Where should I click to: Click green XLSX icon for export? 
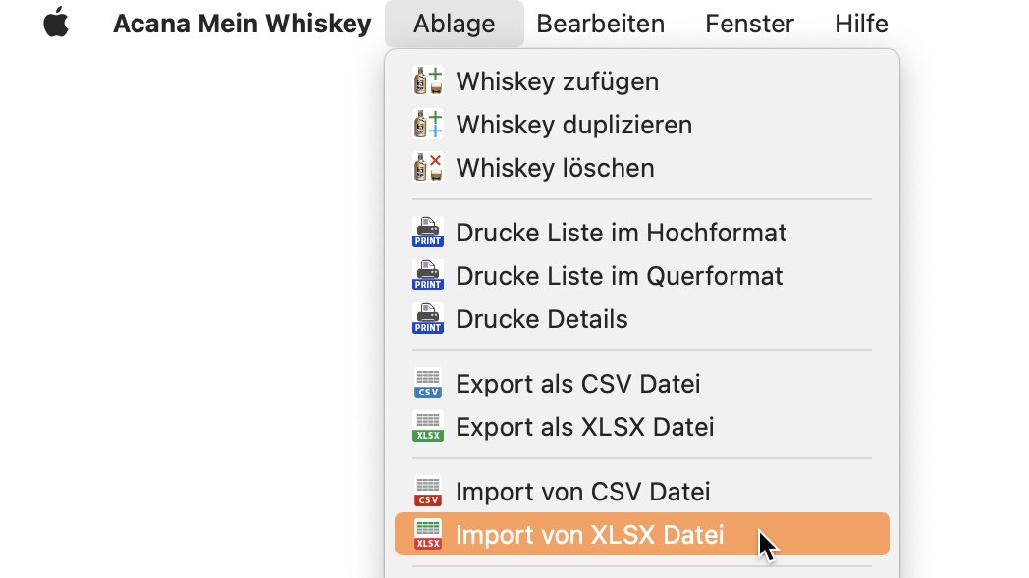click(428, 427)
